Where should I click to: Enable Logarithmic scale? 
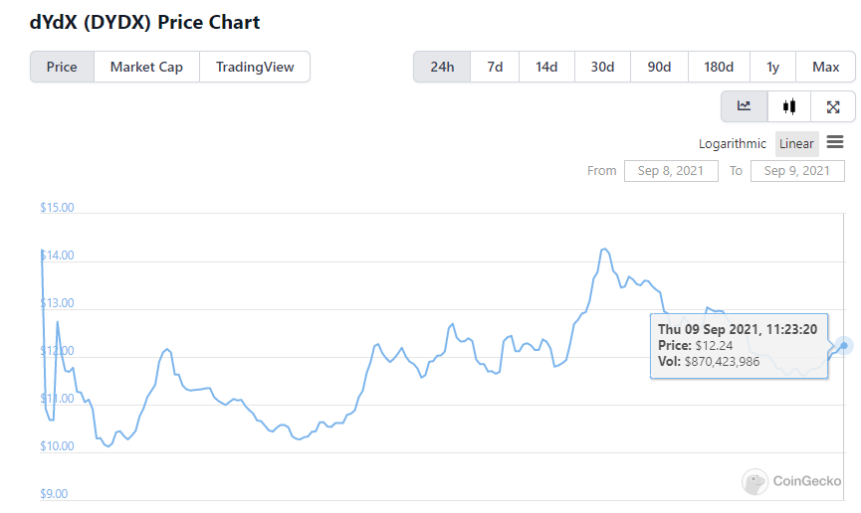(733, 143)
